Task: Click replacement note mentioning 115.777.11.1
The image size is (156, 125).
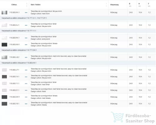Action: pos(19,31)
